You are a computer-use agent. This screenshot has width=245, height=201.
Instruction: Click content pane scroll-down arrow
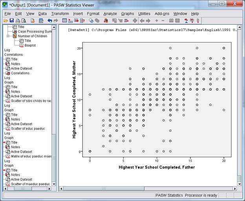click(240, 184)
